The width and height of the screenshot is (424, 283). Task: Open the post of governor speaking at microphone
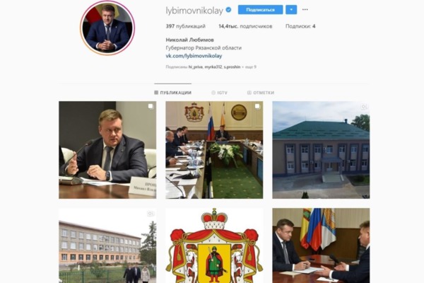click(x=107, y=150)
